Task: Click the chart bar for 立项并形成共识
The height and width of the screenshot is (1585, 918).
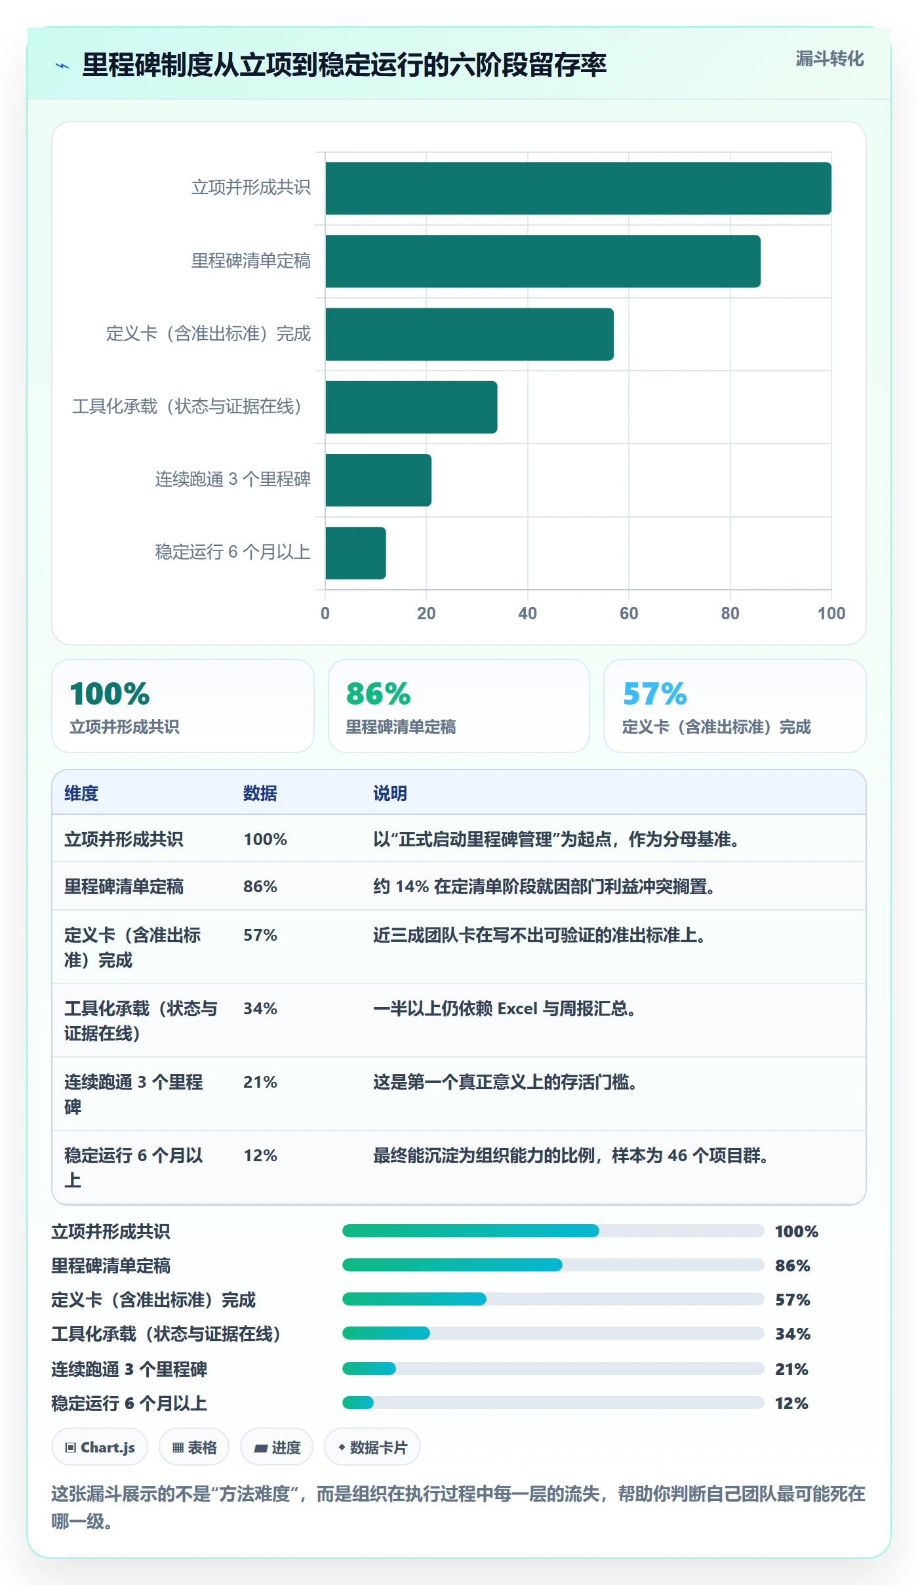Action: pos(578,188)
